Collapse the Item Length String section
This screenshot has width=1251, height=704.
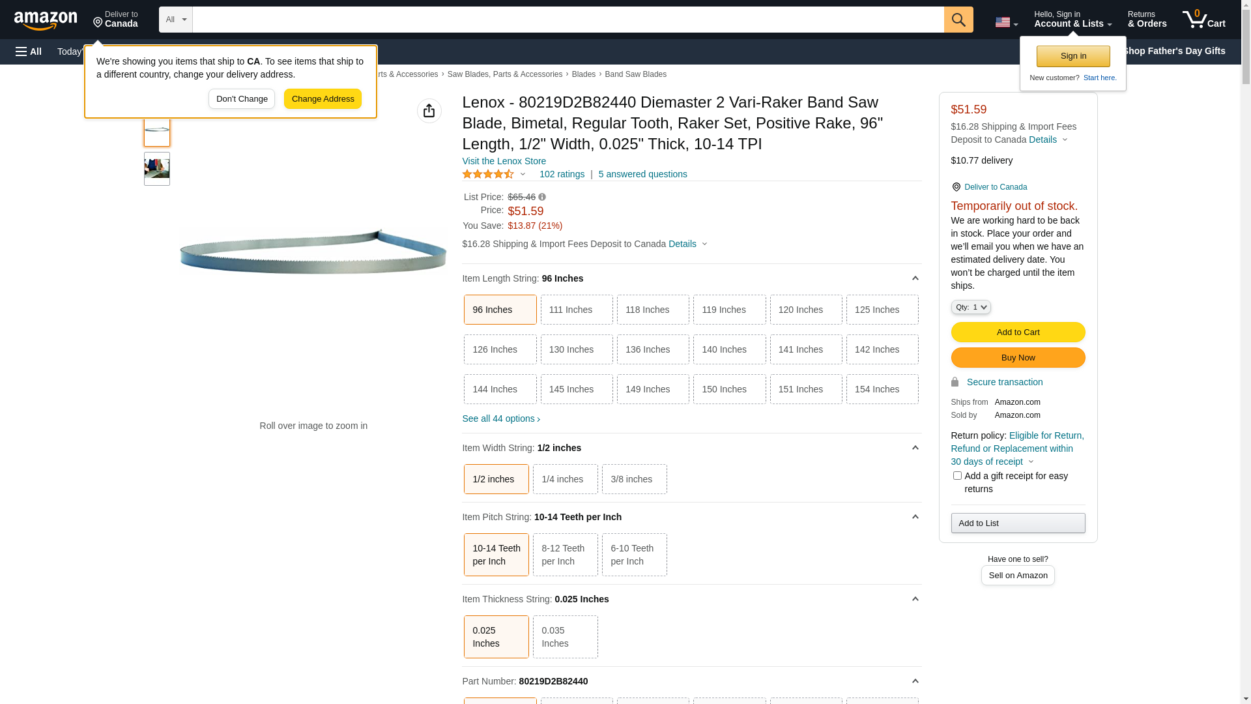pos(915,278)
